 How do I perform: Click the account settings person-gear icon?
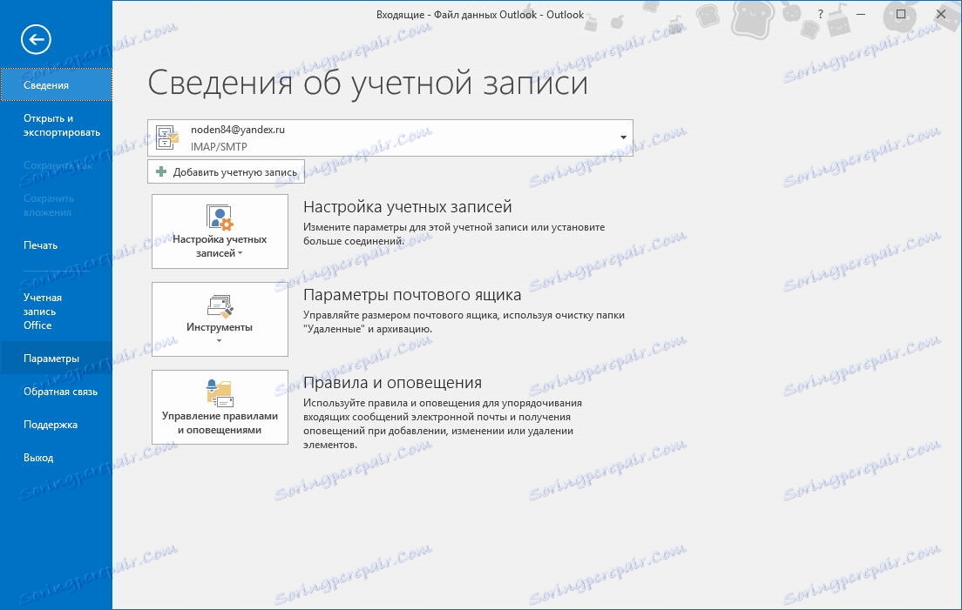[220, 217]
